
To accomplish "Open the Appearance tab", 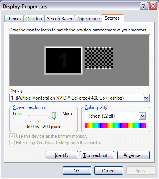I will 88,19.
